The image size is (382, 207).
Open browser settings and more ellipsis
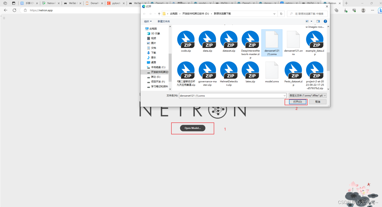tap(373, 10)
